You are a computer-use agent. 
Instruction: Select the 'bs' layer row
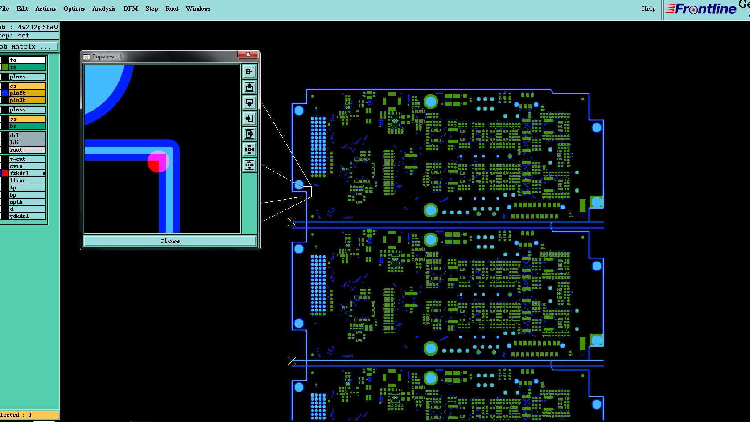tap(28, 126)
